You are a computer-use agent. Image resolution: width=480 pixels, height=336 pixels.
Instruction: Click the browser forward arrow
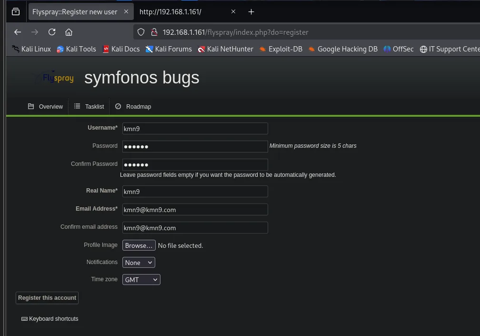[x=35, y=32]
